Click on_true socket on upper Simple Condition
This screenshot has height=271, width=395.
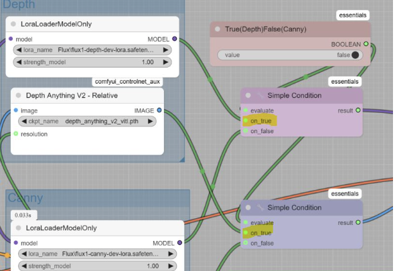pyautogui.click(x=246, y=120)
